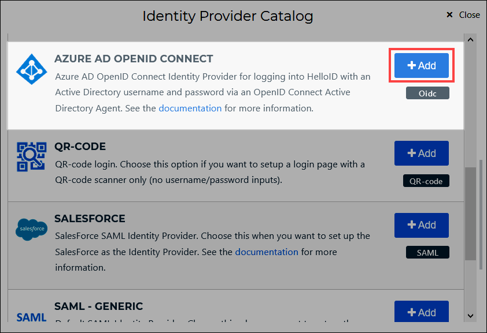Select the AZURE AD OPENID CONNECT heading
Screen dimensions: 487x333
click(x=134, y=58)
